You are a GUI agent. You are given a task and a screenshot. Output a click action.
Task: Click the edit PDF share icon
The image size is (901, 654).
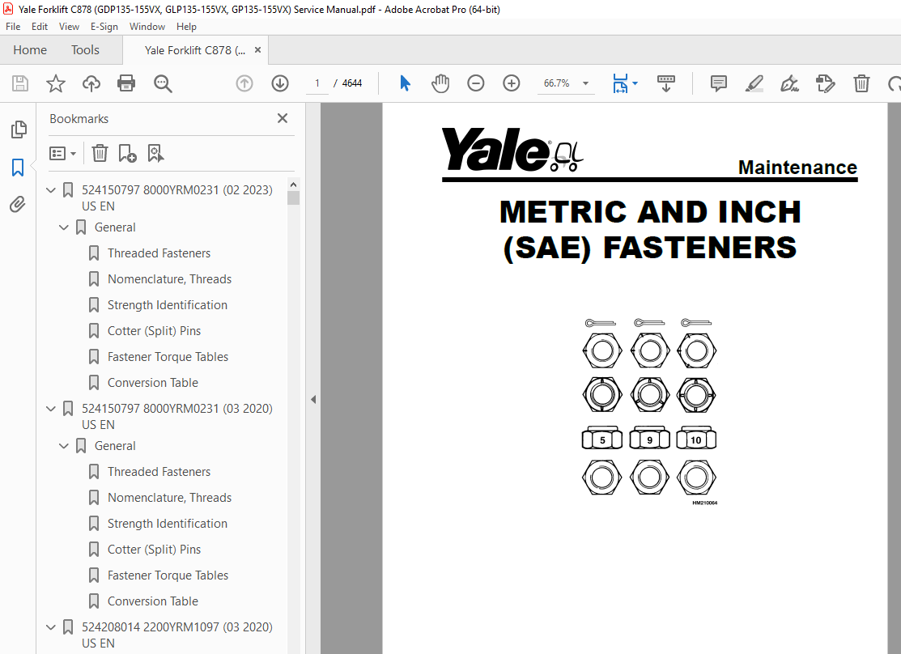(x=825, y=83)
